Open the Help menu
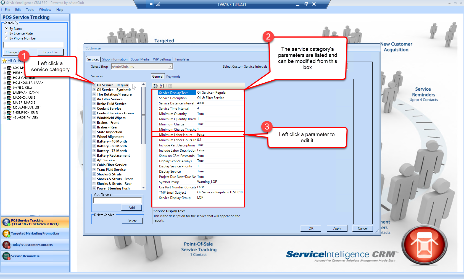The height and width of the screenshot is (279, 464). coord(60,10)
